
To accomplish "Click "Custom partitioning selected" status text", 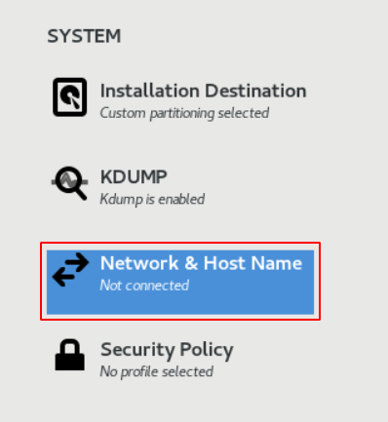I will [x=184, y=113].
